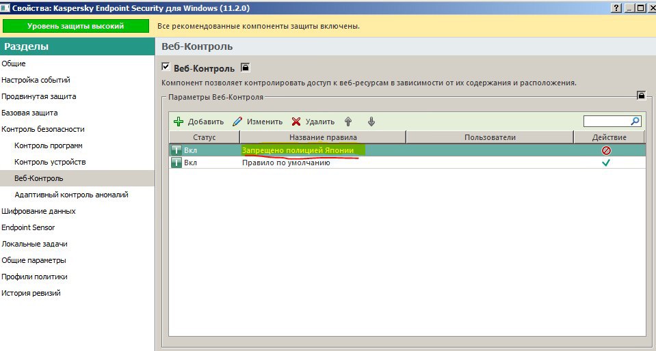The image size is (656, 351).
Task: Click Добавить toolbar label
Action: click(205, 122)
